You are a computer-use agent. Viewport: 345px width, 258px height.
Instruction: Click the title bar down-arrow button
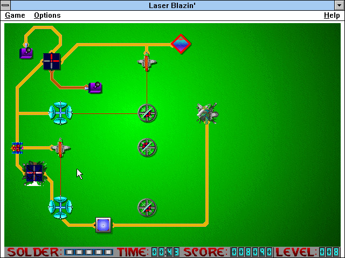(340, 5)
